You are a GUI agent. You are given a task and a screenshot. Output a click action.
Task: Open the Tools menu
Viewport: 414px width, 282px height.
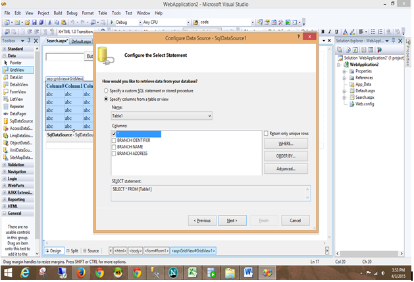click(116, 13)
